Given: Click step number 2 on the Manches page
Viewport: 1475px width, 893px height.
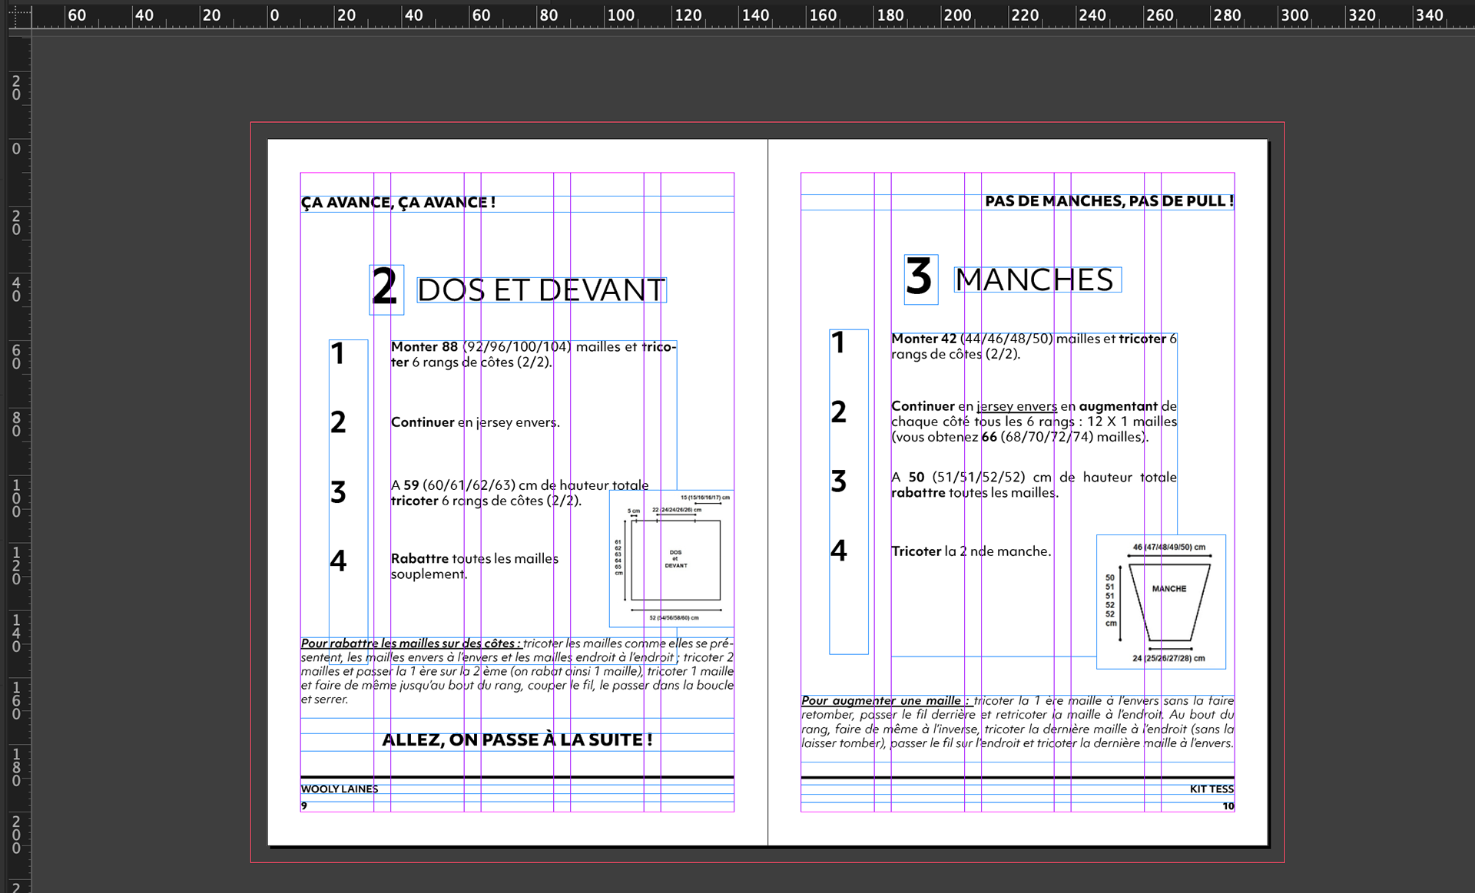Looking at the screenshot, I should coord(838,412).
